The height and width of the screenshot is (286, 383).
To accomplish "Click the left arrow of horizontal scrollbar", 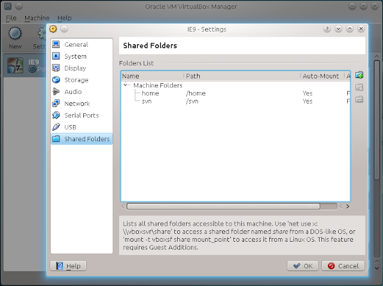I will click(x=123, y=206).
